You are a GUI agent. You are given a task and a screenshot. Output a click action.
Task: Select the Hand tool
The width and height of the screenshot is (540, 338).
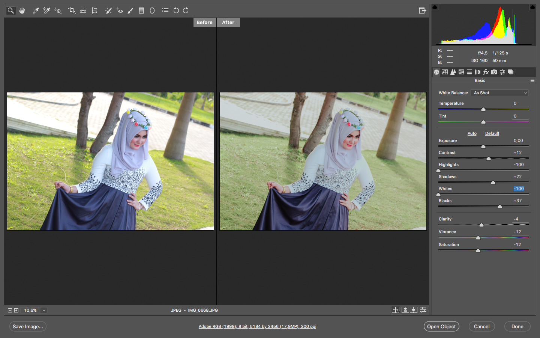click(x=22, y=11)
